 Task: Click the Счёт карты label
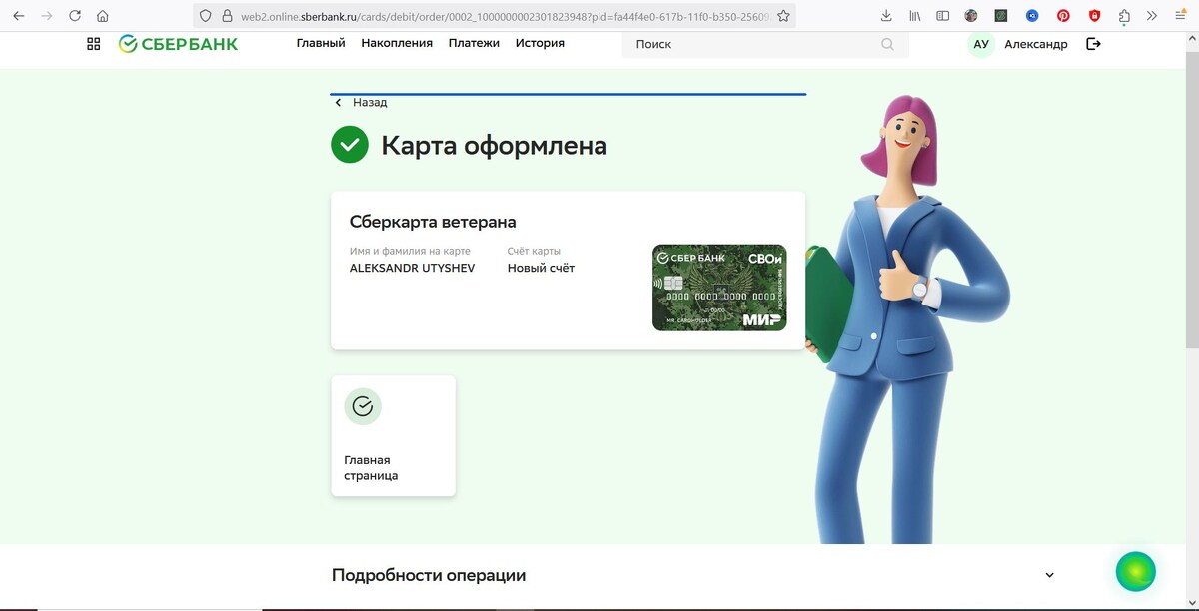[x=534, y=251]
